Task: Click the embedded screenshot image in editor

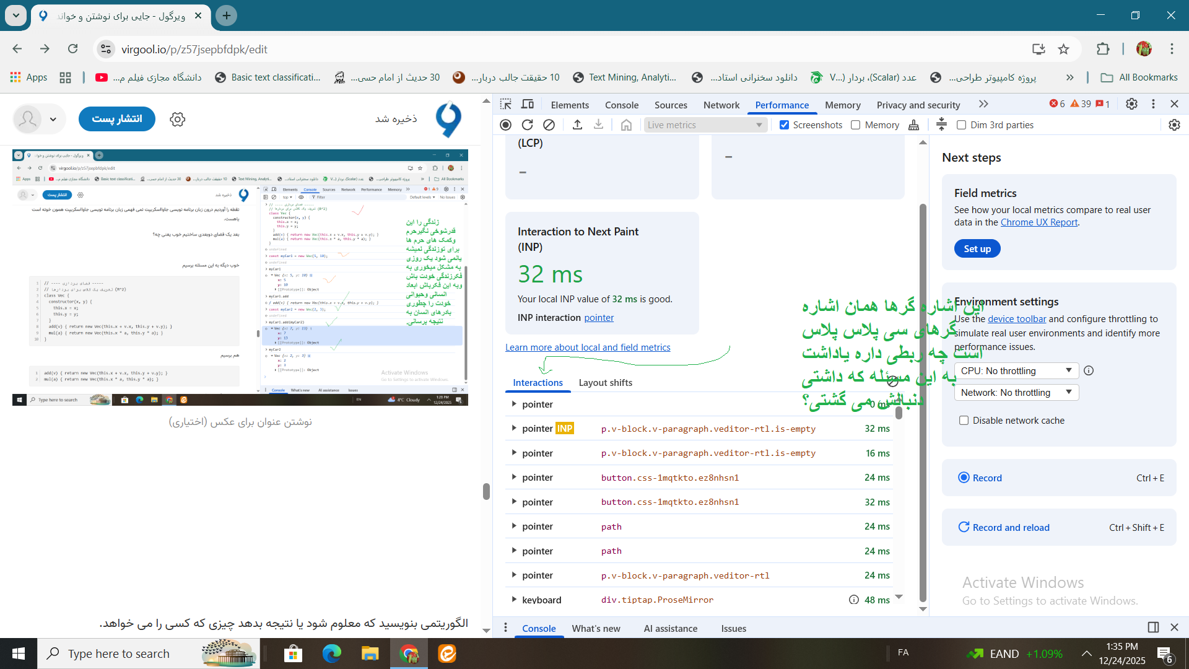Action: 240,278
